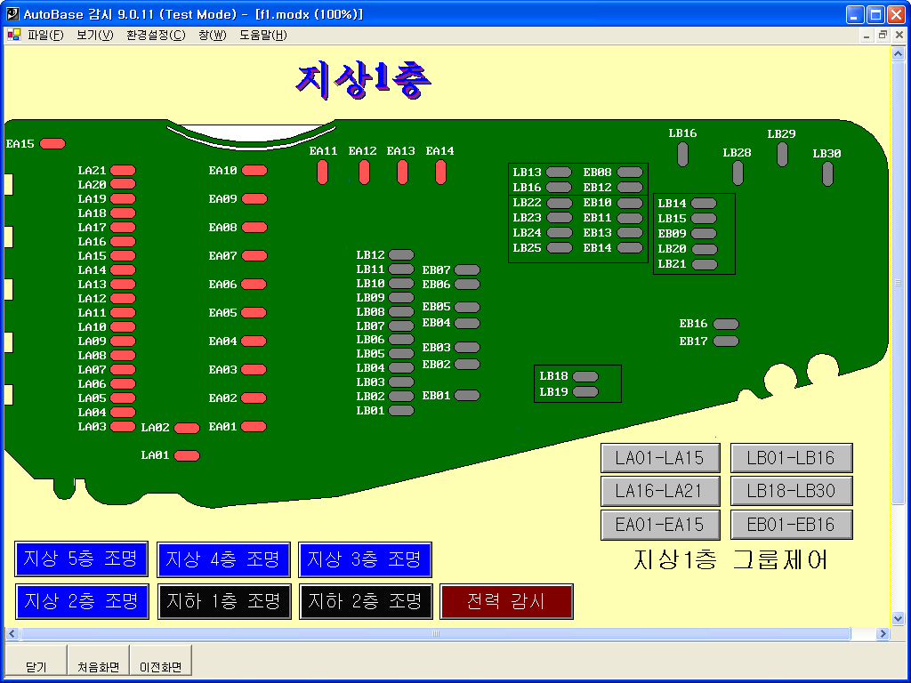Click the vertical scrollbar down arrow
This screenshot has height=683, width=911.
pyautogui.click(x=898, y=619)
